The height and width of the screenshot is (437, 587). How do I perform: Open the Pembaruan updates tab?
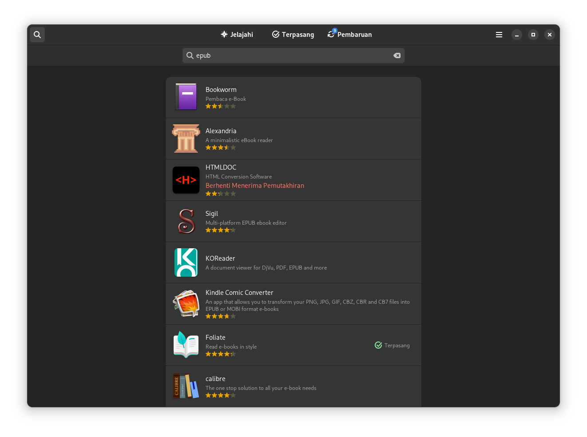[x=350, y=35]
